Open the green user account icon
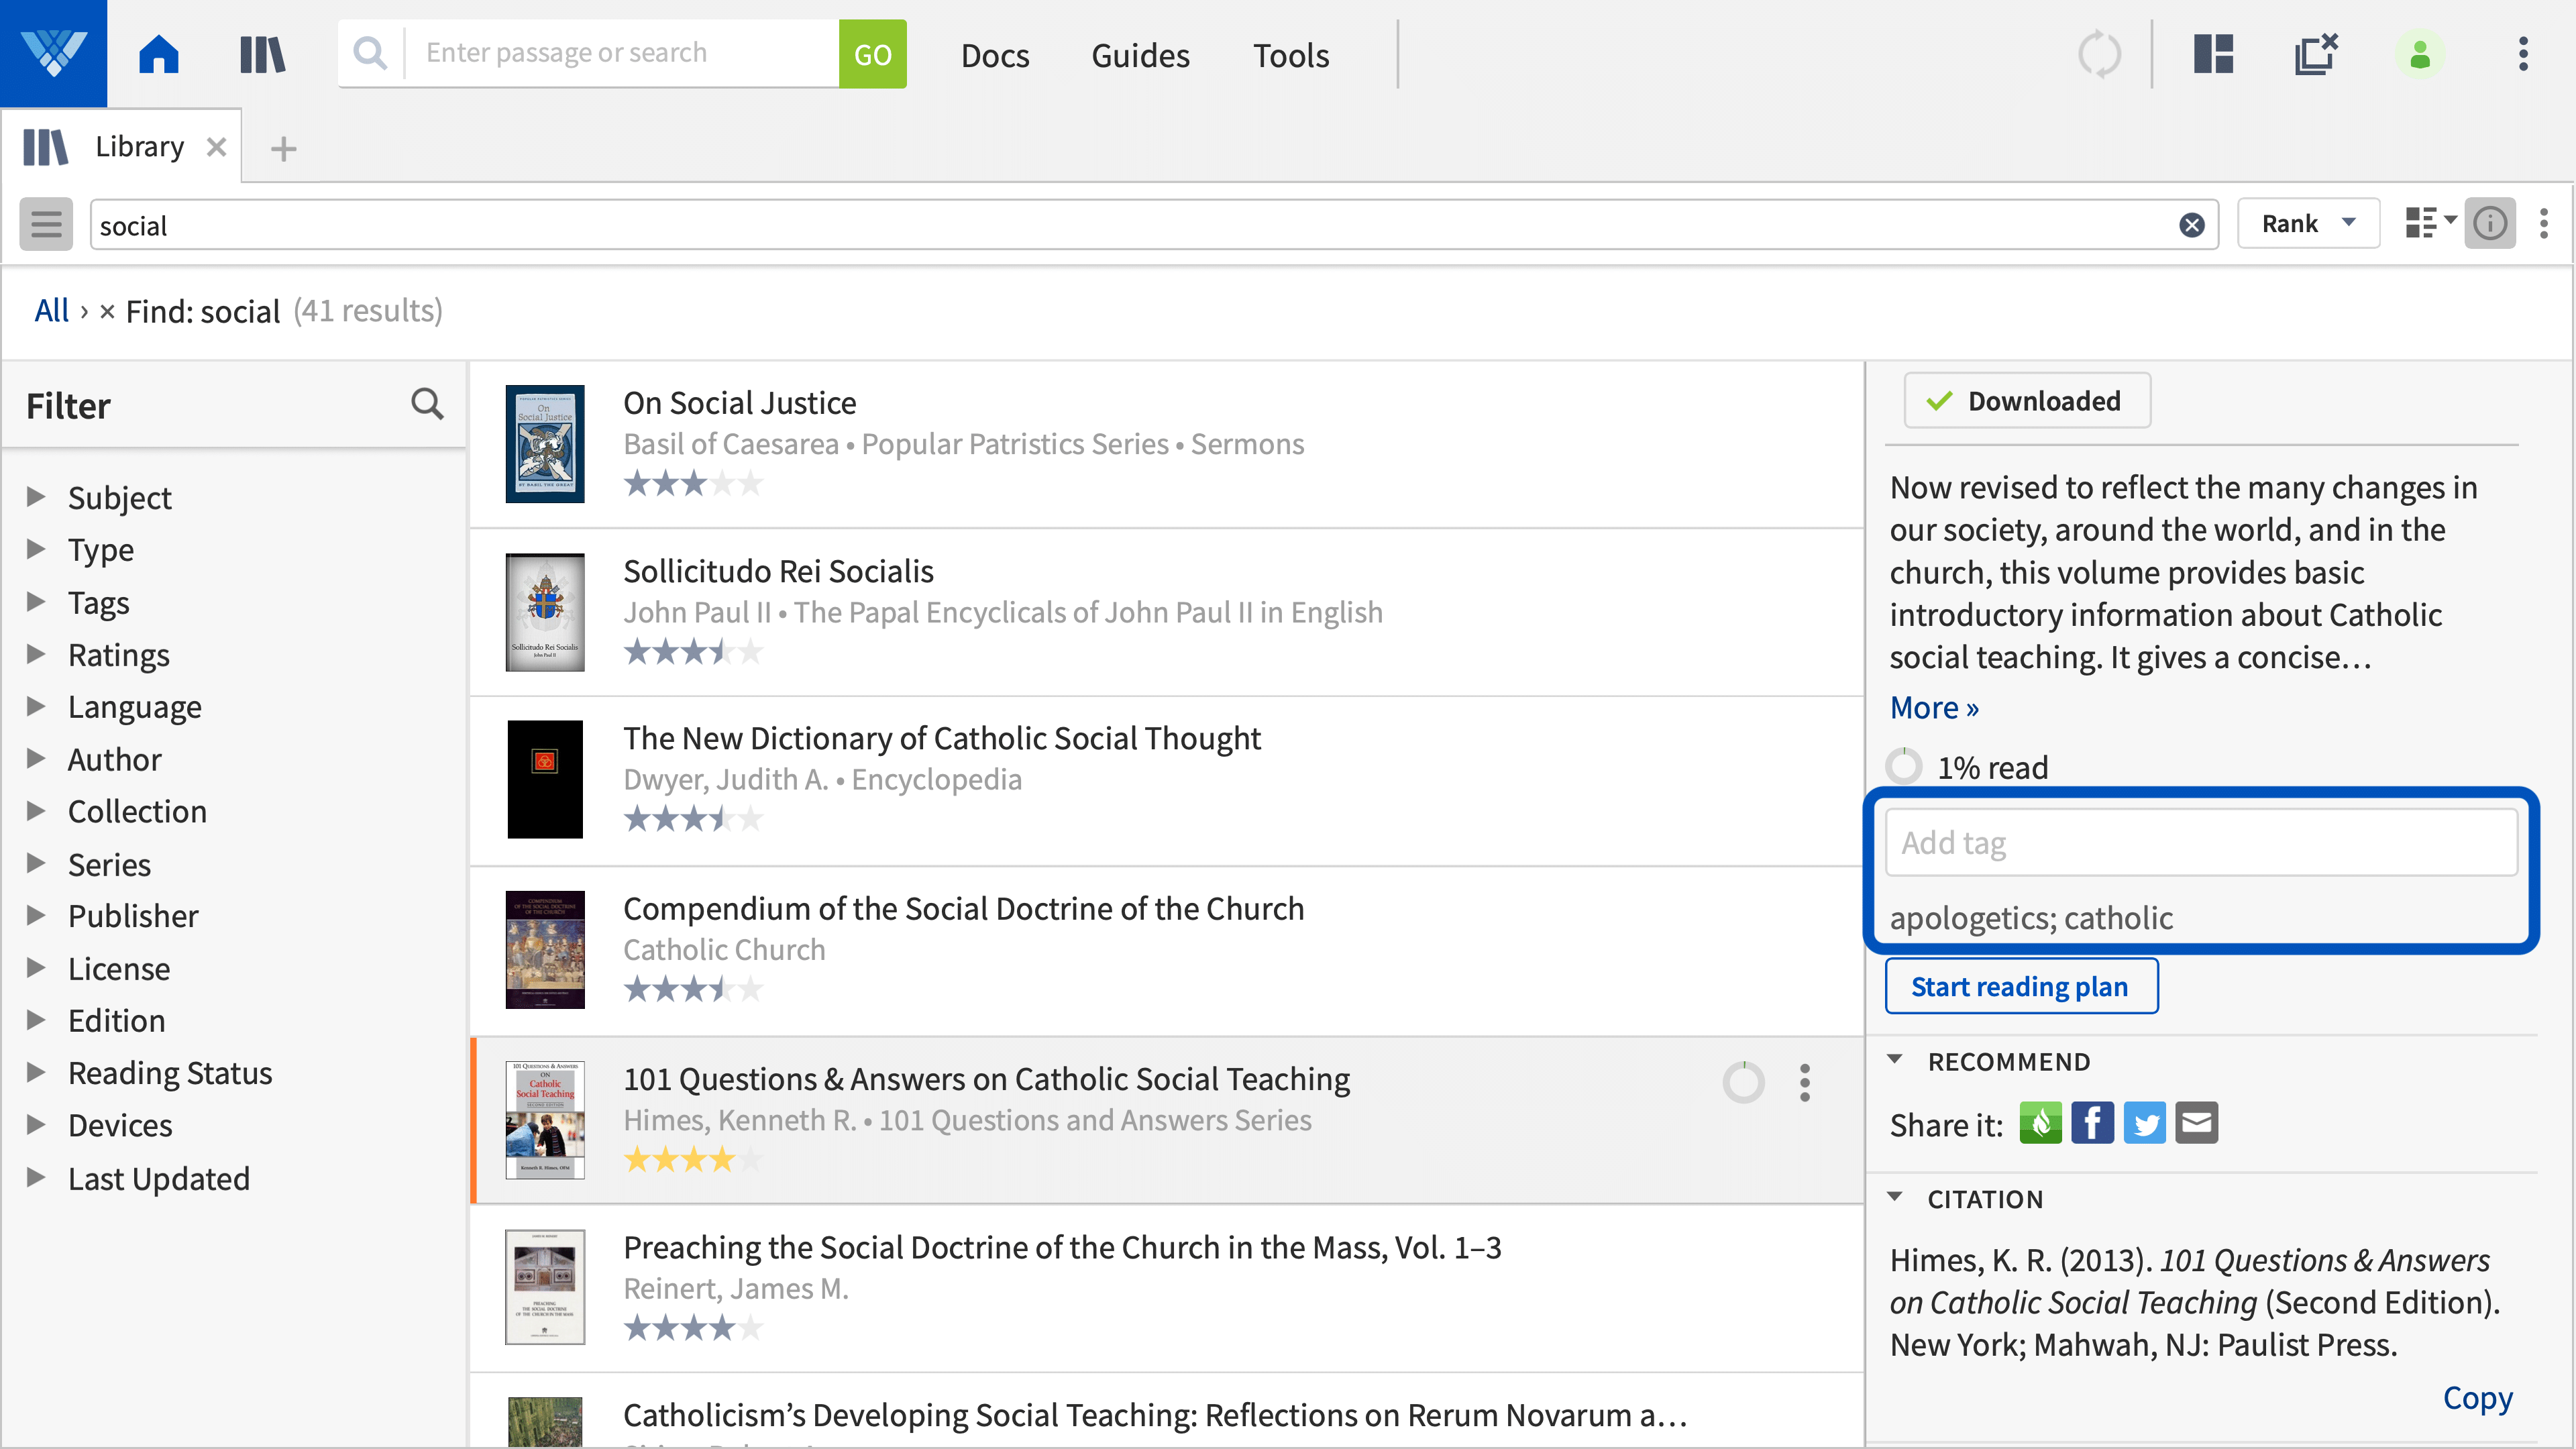The width and height of the screenshot is (2576, 1449). tap(2420, 54)
